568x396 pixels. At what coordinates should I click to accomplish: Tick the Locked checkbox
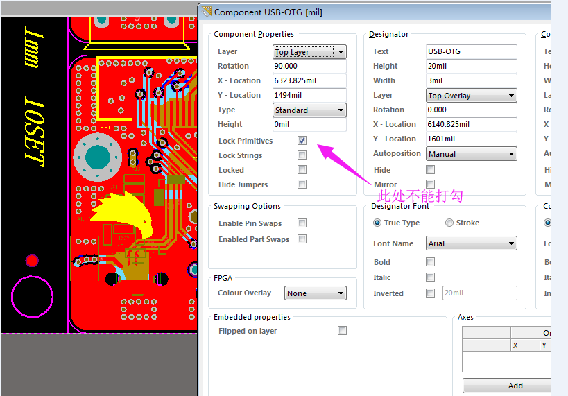pos(302,170)
